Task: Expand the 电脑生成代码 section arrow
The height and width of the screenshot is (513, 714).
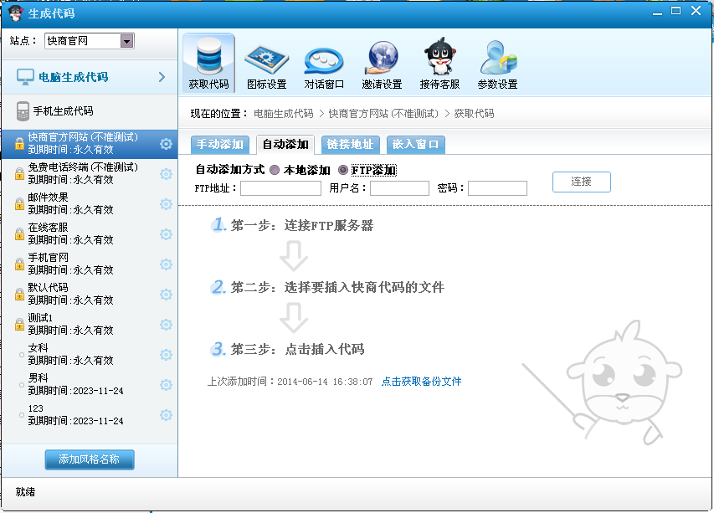Action: point(162,77)
